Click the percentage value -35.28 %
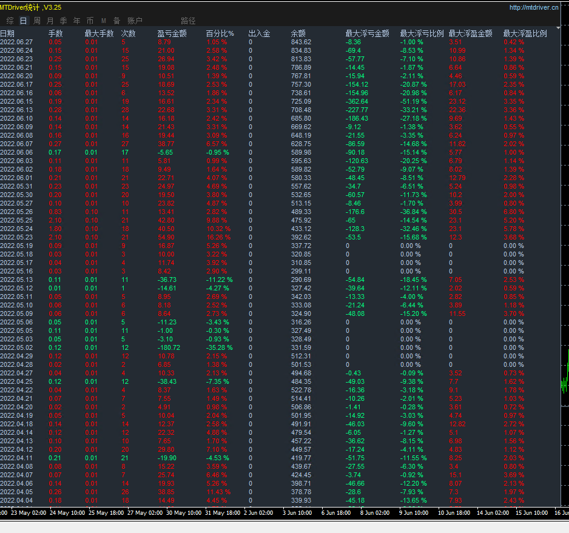The width and height of the screenshot is (569, 533). tap(219, 347)
